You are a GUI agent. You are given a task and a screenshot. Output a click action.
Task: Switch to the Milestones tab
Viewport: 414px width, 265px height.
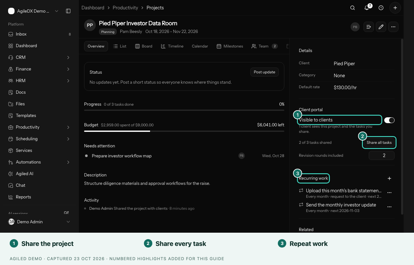point(230,46)
